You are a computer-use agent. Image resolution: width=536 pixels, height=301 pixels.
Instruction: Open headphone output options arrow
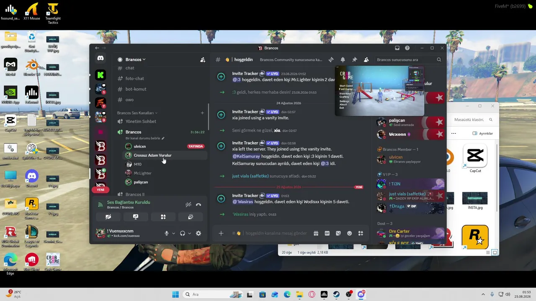[x=189, y=233]
